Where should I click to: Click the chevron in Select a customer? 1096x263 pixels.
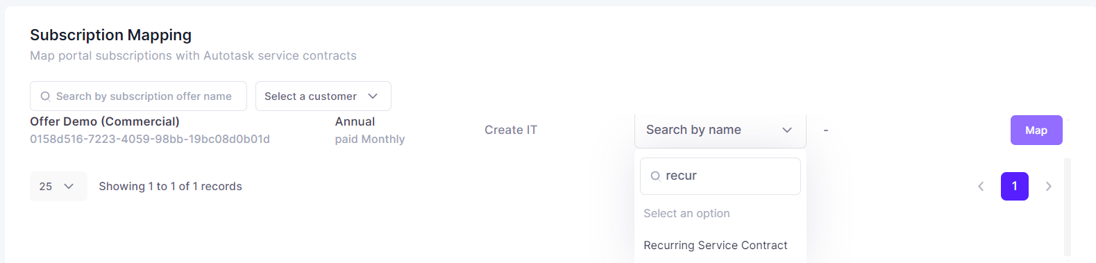[x=373, y=96]
